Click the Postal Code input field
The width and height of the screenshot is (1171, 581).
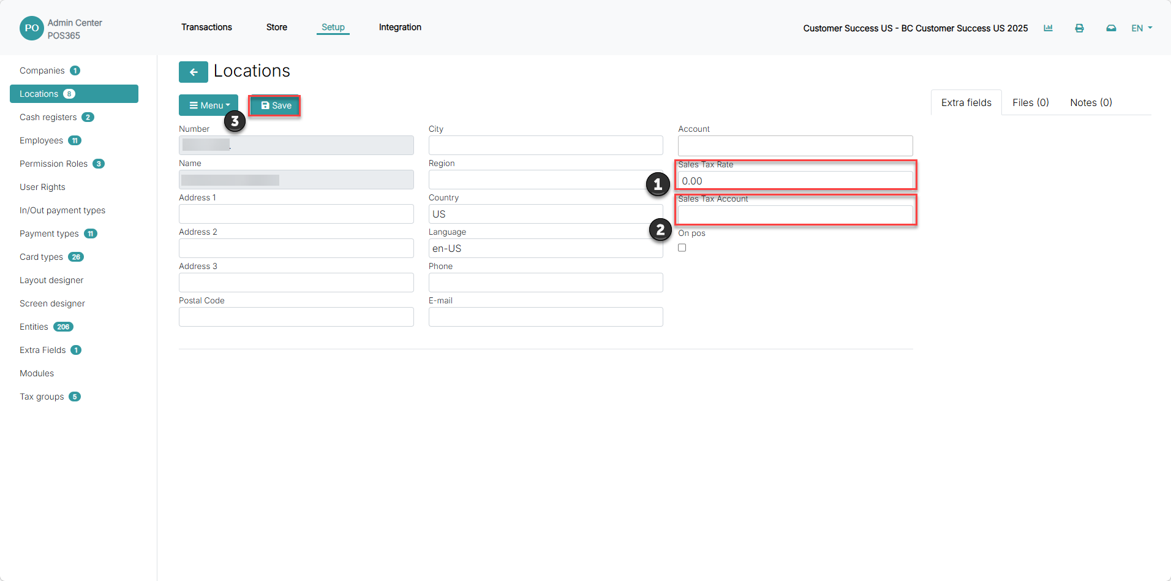click(x=296, y=317)
